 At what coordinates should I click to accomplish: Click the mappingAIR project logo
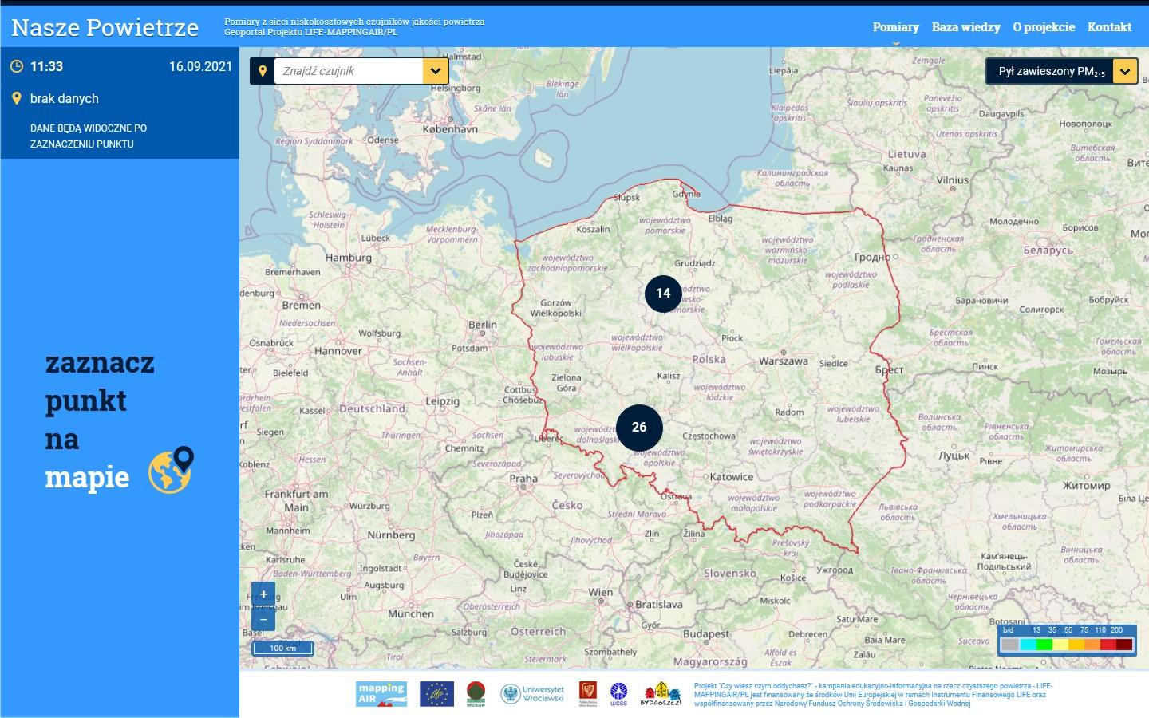click(x=381, y=694)
